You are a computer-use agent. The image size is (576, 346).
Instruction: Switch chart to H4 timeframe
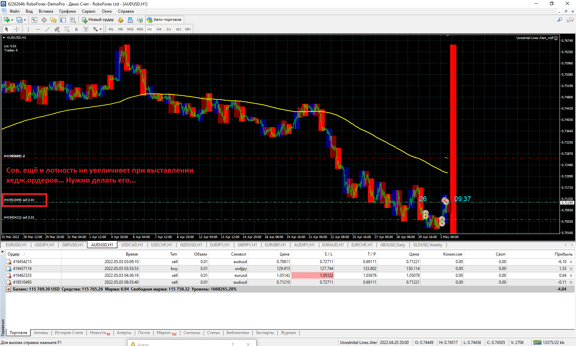[159, 29]
